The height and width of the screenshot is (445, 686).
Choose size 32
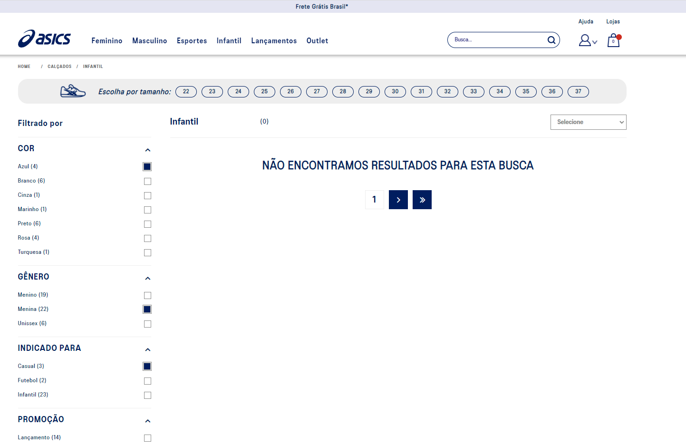447,92
